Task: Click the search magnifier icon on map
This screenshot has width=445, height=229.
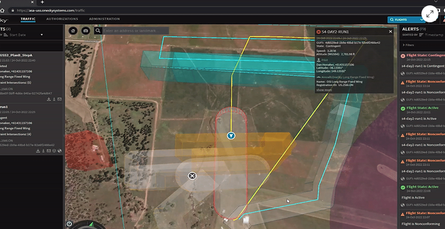Action: pyautogui.click(x=98, y=31)
